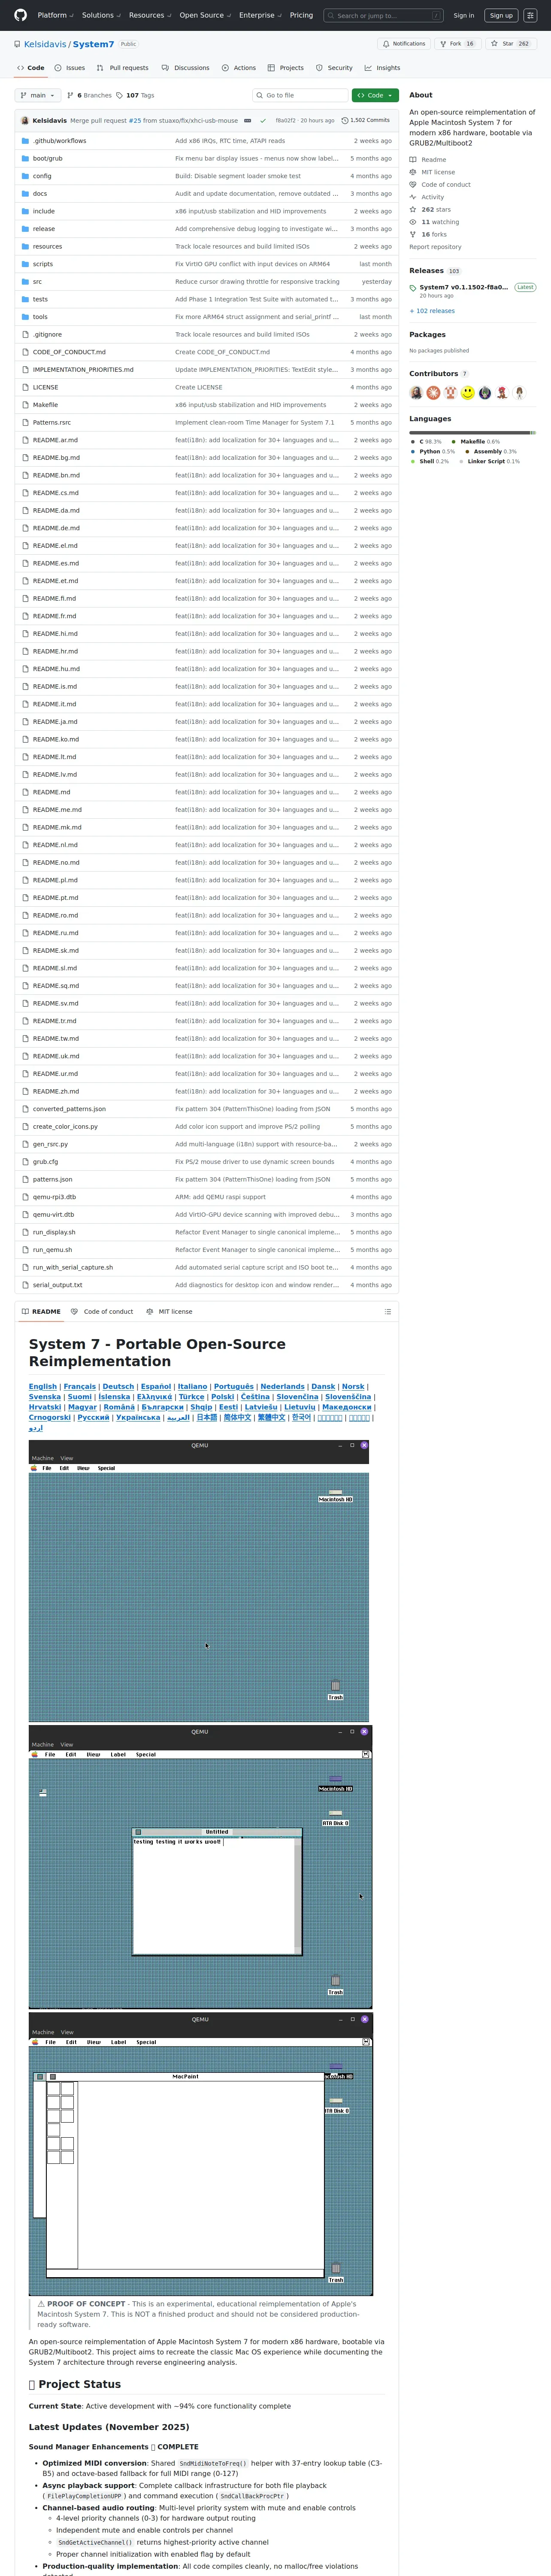Open the LICENSE file
This screenshot has height=2576, width=551.
click(45, 387)
